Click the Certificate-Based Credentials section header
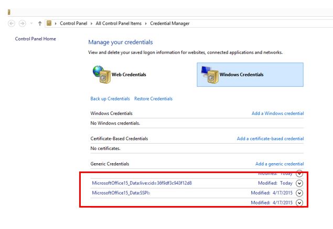Viewport: 333px width, 229px height. point(119,139)
